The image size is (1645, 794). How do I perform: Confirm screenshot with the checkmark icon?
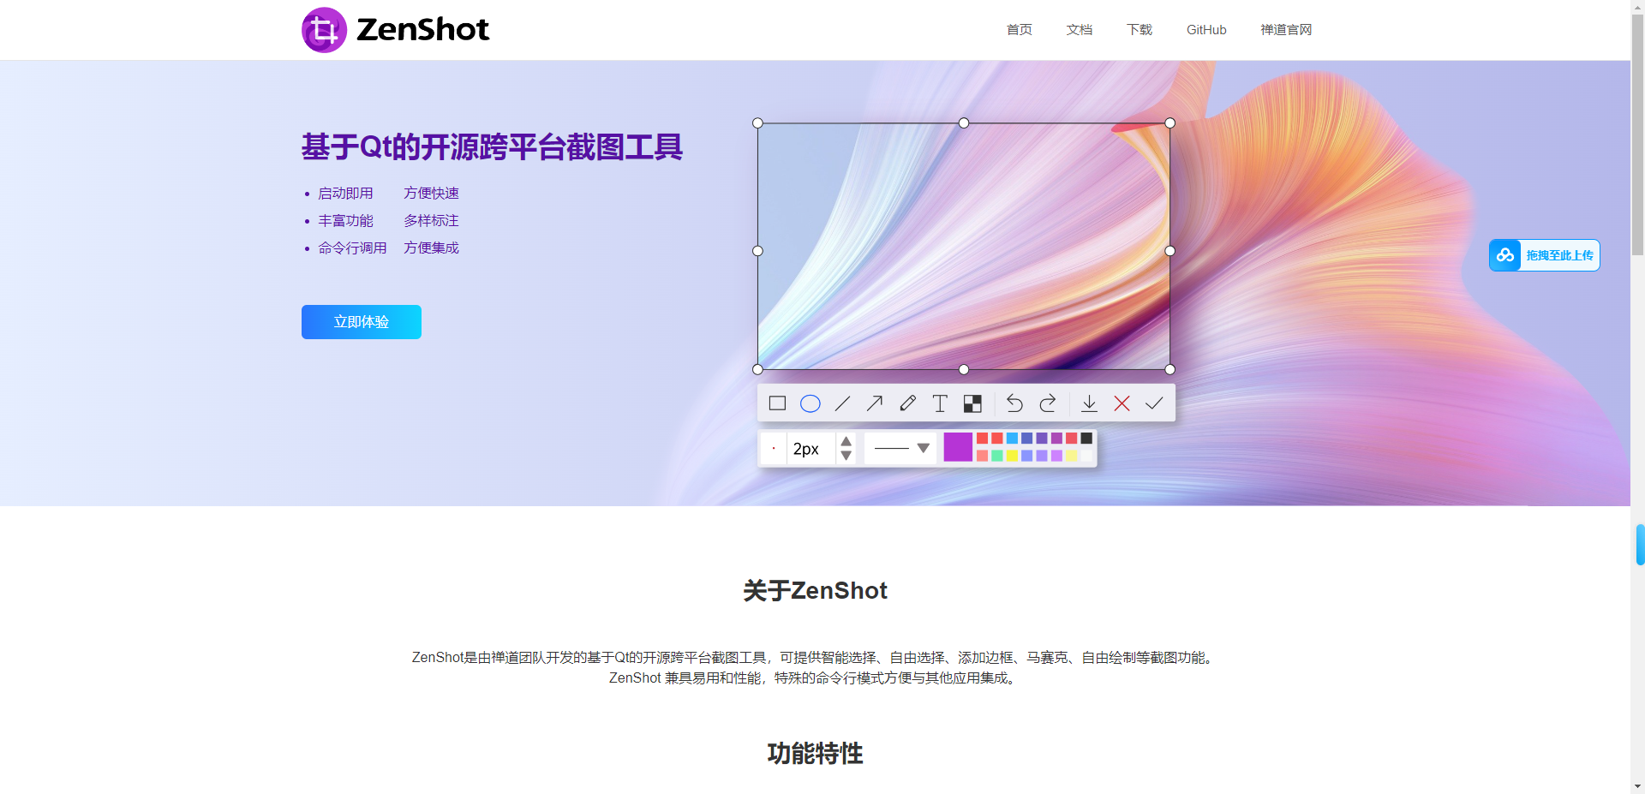(1154, 403)
